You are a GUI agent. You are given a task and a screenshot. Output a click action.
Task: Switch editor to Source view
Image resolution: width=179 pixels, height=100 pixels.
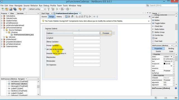tap(44, 17)
